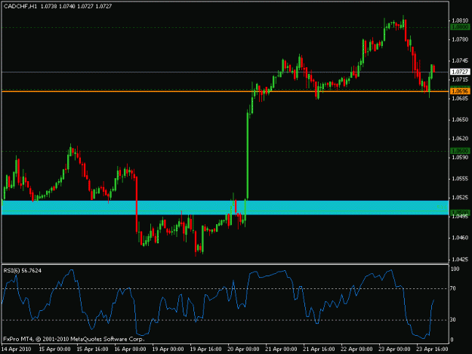
Task: Click the 1.0525 price scale value
Action: point(460,197)
